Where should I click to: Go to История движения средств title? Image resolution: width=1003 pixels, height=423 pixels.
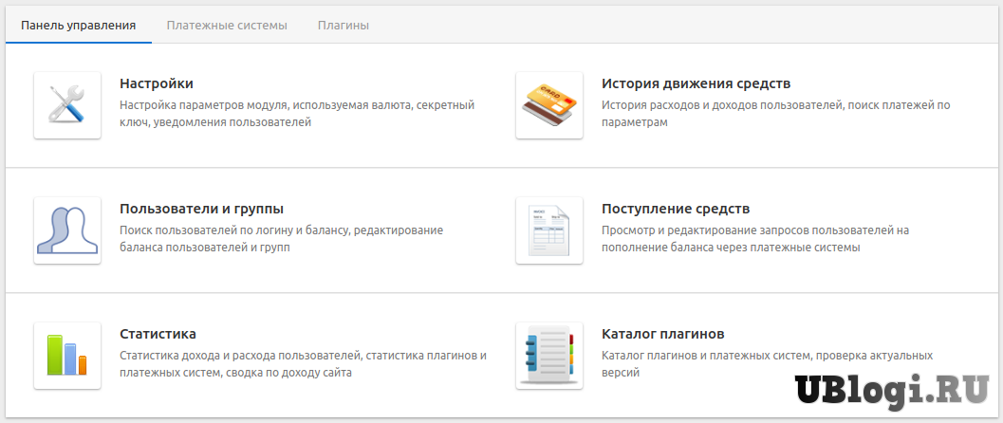pyautogui.click(x=696, y=83)
